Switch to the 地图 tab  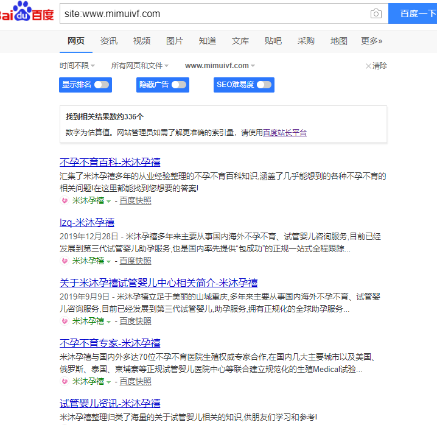pyautogui.click(x=338, y=41)
